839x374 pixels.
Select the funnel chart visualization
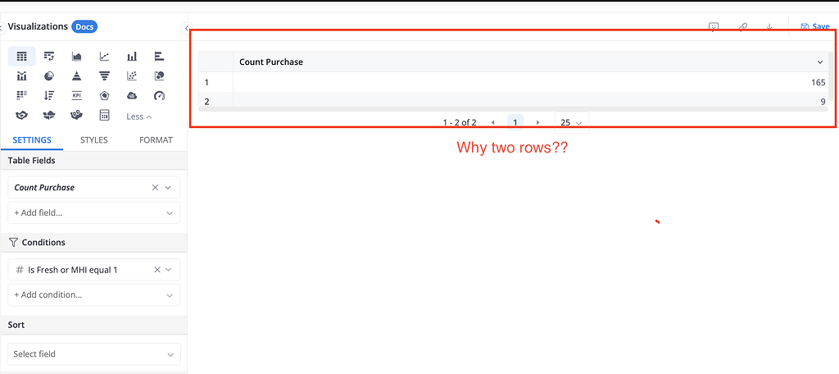[x=104, y=76]
